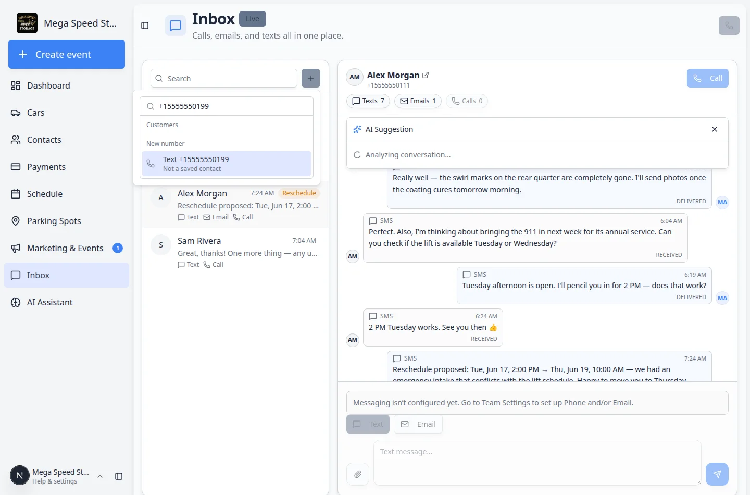Click the send message paper plane button
The height and width of the screenshot is (495, 750).
717,474
